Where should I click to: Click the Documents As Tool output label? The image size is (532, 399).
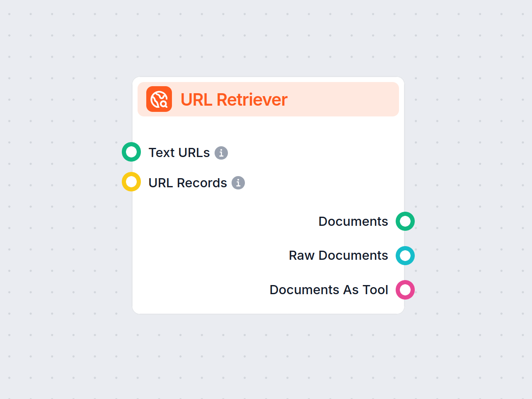[x=329, y=290]
